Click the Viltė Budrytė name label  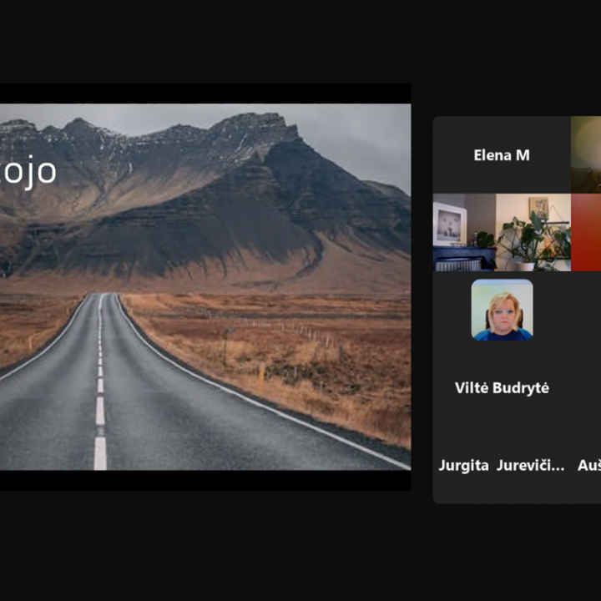502,387
